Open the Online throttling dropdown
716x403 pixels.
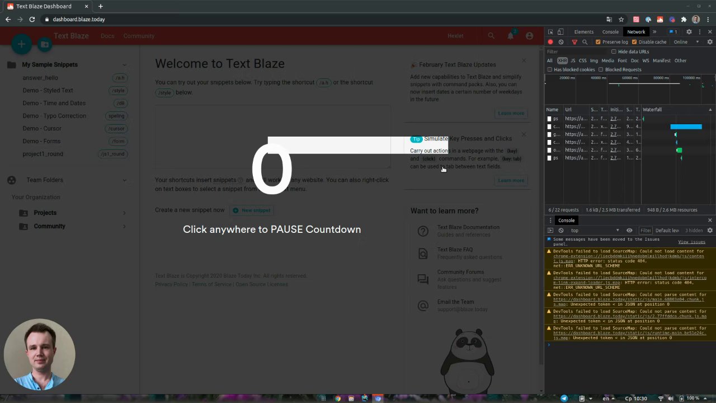686,42
